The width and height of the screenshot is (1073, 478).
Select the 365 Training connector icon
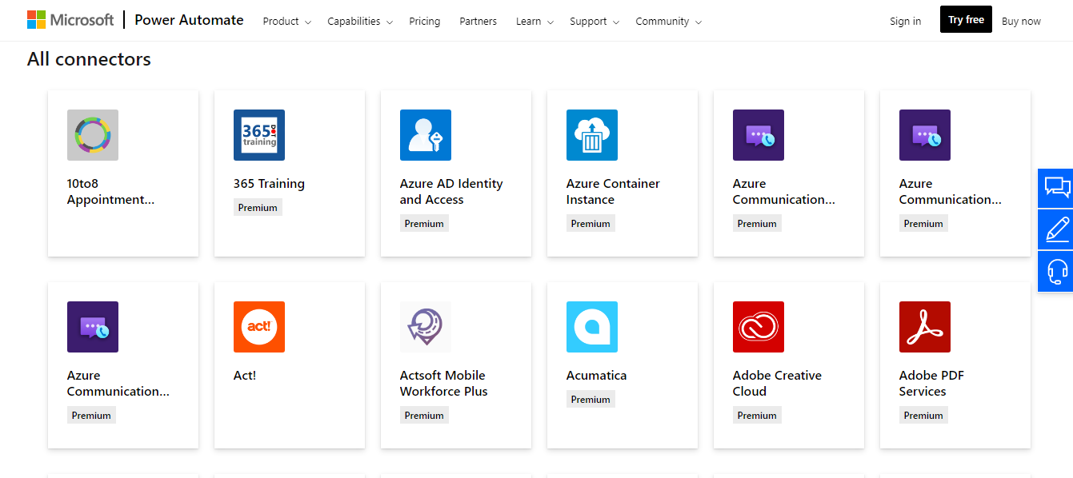258,135
